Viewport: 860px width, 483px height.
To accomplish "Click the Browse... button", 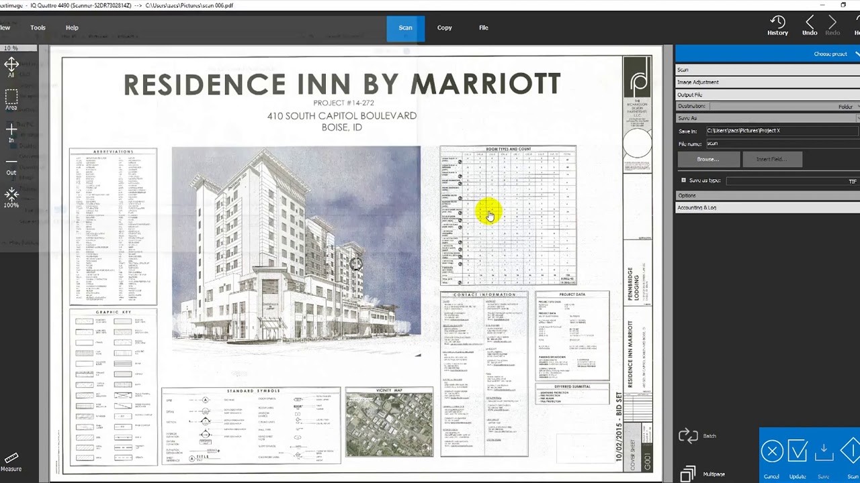I will 708,159.
